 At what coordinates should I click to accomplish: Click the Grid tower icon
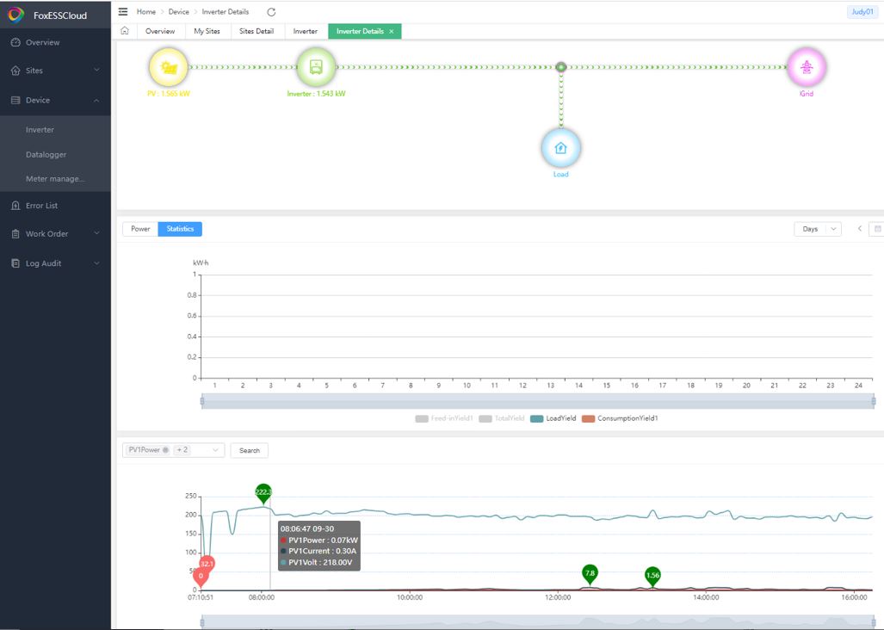806,68
